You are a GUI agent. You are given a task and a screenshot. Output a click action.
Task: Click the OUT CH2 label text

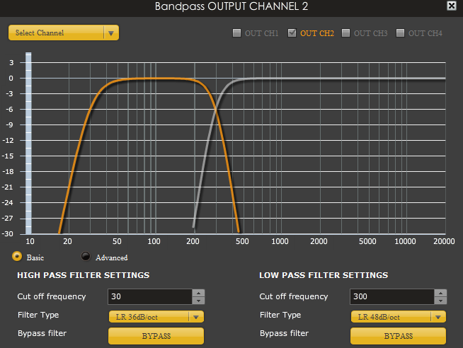pos(317,33)
